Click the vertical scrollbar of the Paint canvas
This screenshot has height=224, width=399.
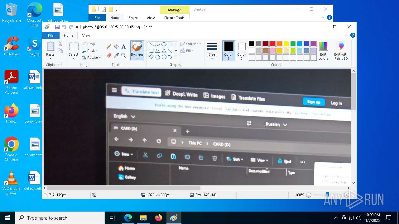(353, 91)
